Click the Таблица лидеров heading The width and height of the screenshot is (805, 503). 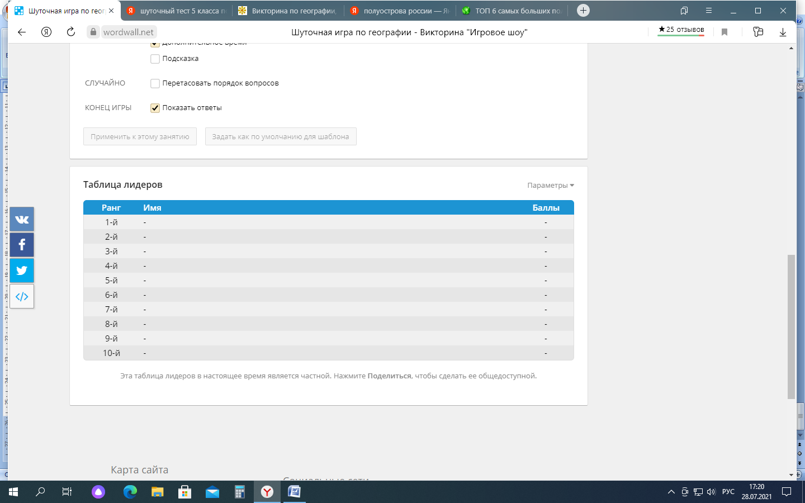point(123,184)
